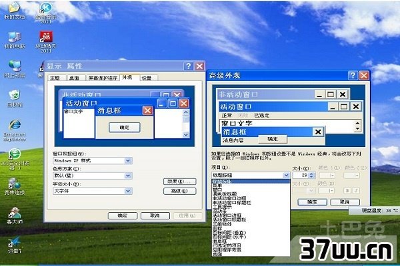Viewport: 400px width, 266px height.
Task: Choose 应用程序背景 from the item list
Action: [x=251, y=249]
